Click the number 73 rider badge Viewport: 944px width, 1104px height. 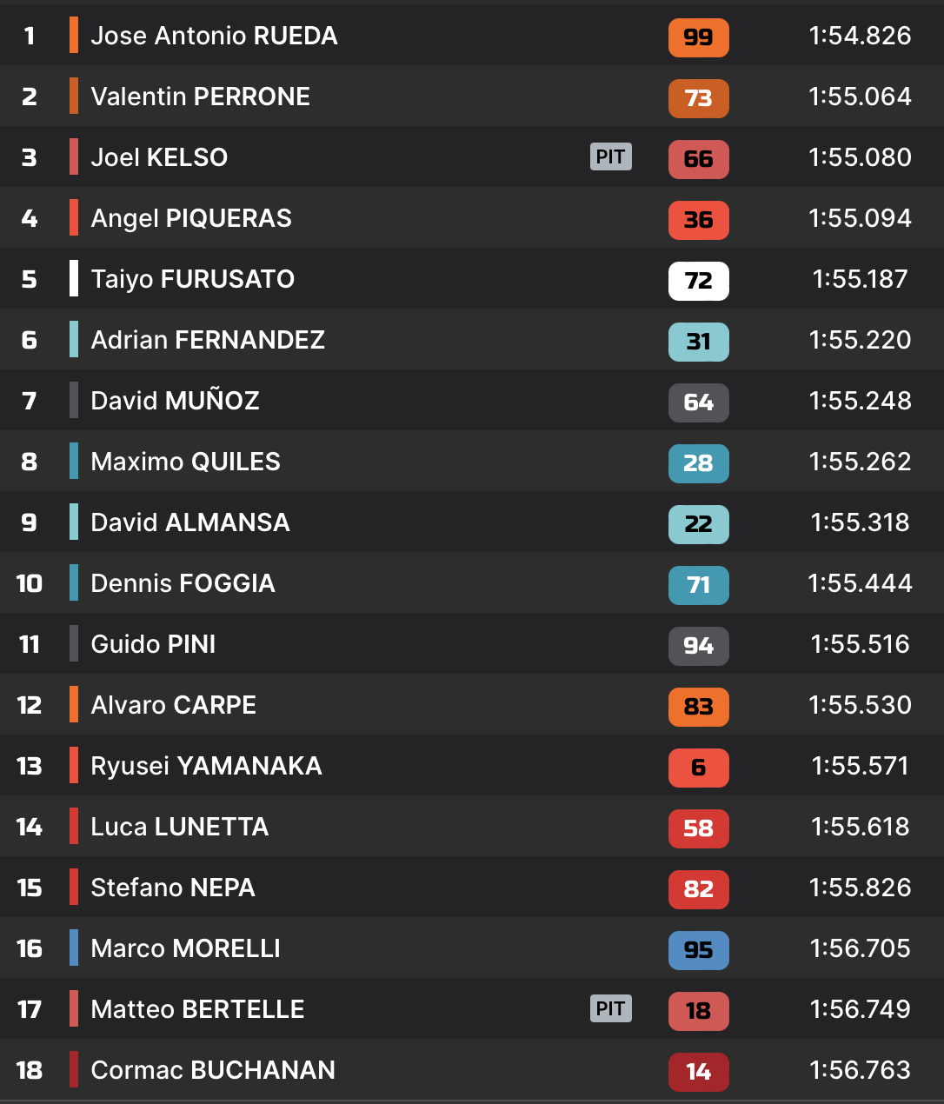pos(698,98)
